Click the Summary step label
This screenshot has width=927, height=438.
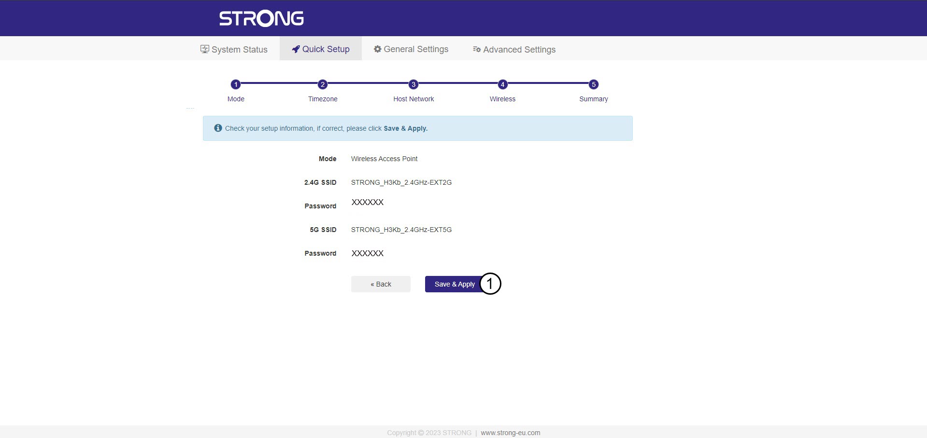594,99
